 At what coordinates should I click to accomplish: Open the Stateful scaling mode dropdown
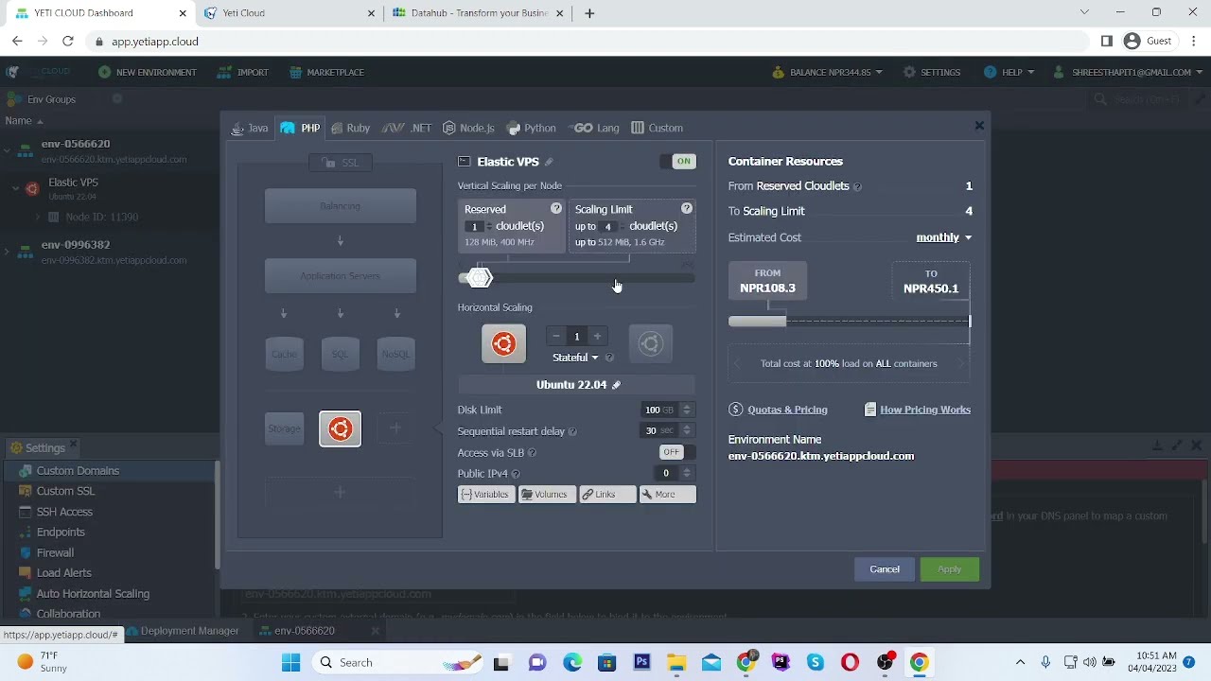(x=575, y=358)
